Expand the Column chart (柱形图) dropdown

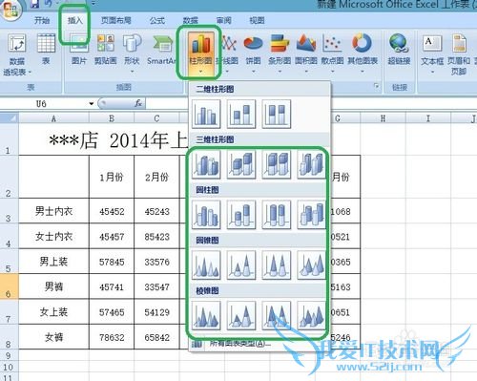(200, 53)
